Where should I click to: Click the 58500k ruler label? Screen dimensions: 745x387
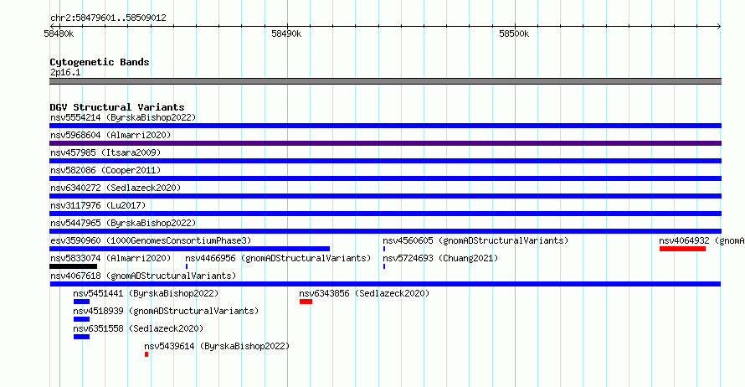point(514,34)
